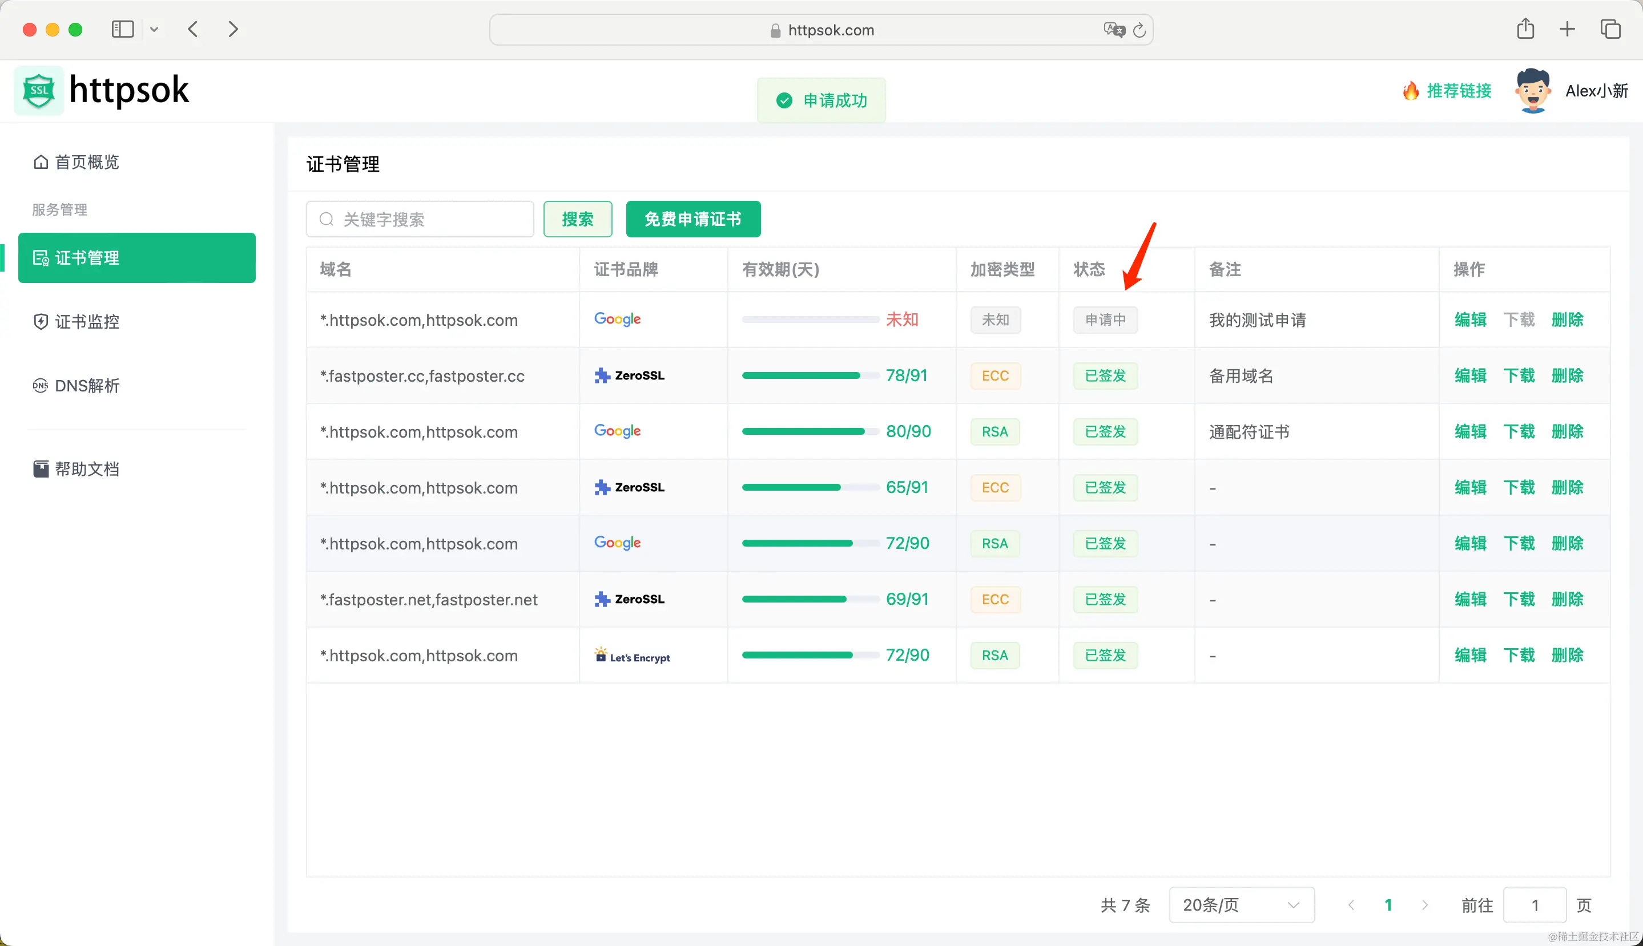Open the Safari share icon
The width and height of the screenshot is (1643, 946).
tap(1525, 29)
